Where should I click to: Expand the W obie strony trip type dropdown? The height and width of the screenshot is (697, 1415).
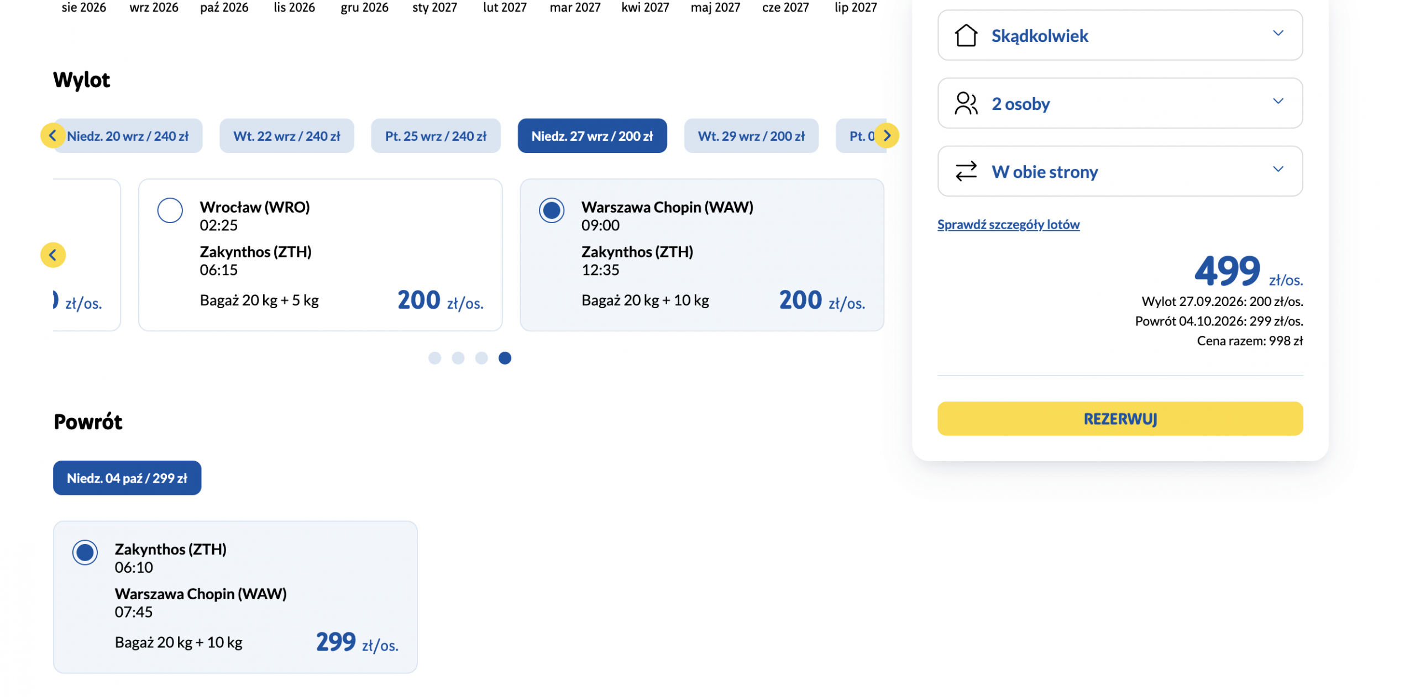click(x=1119, y=171)
